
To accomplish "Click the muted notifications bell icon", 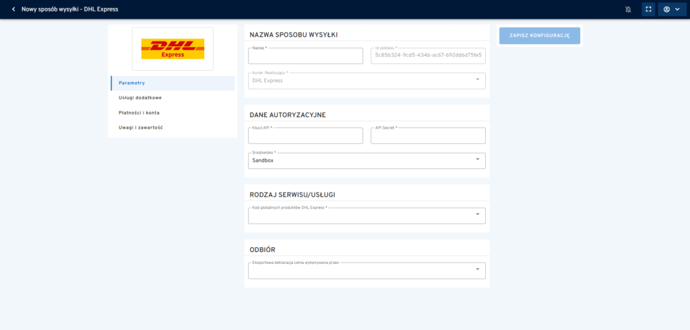I will [629, 9].
